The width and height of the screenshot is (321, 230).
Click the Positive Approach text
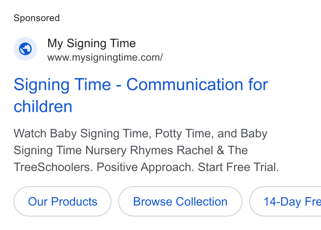[145, 167]
